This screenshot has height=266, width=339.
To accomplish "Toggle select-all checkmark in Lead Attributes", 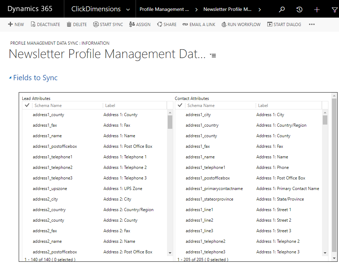I will [27, 105].
